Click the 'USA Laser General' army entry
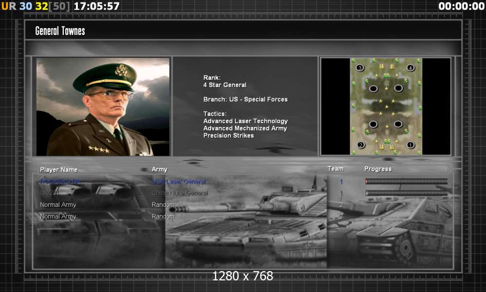Image resolution: width=486 pixels, height=292 pixels. [179, 182]
